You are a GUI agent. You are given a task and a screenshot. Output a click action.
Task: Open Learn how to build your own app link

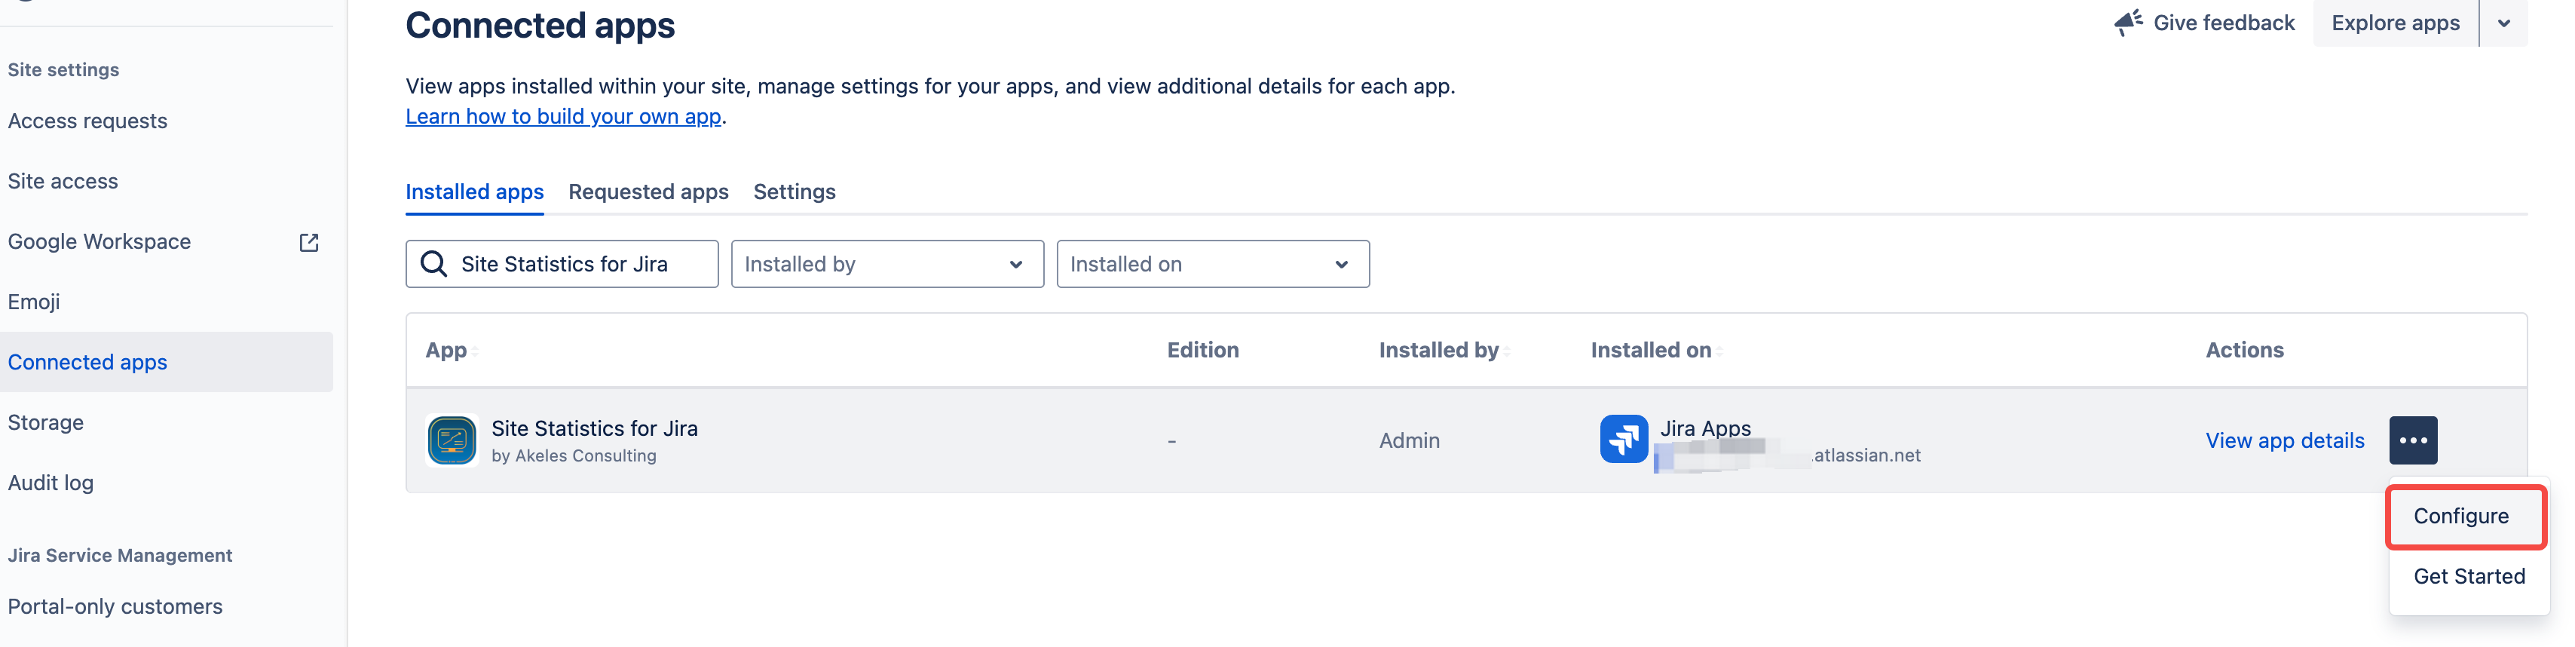563,116
